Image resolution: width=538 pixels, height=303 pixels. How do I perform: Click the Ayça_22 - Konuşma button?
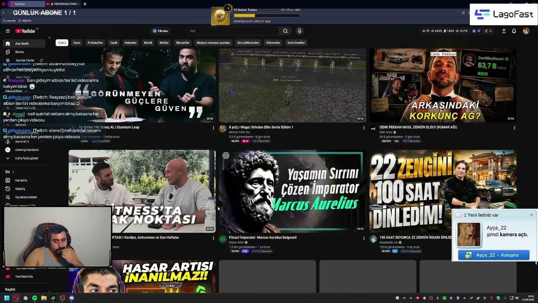(x=494, y=255)
